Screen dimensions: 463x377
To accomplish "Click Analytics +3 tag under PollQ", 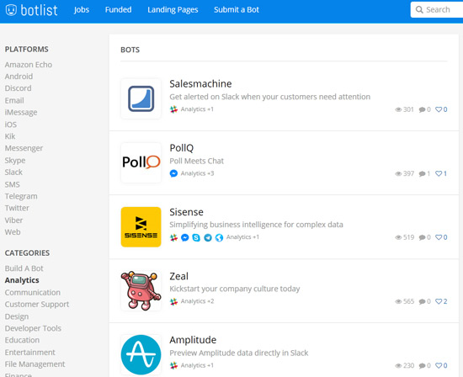I will tap(197, 173).
